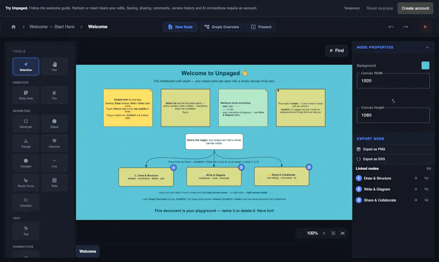Viewport: 439px width, 262px height.
Task: Click the 'Welcome to Unpaged' title text
Action: point(214,73)
